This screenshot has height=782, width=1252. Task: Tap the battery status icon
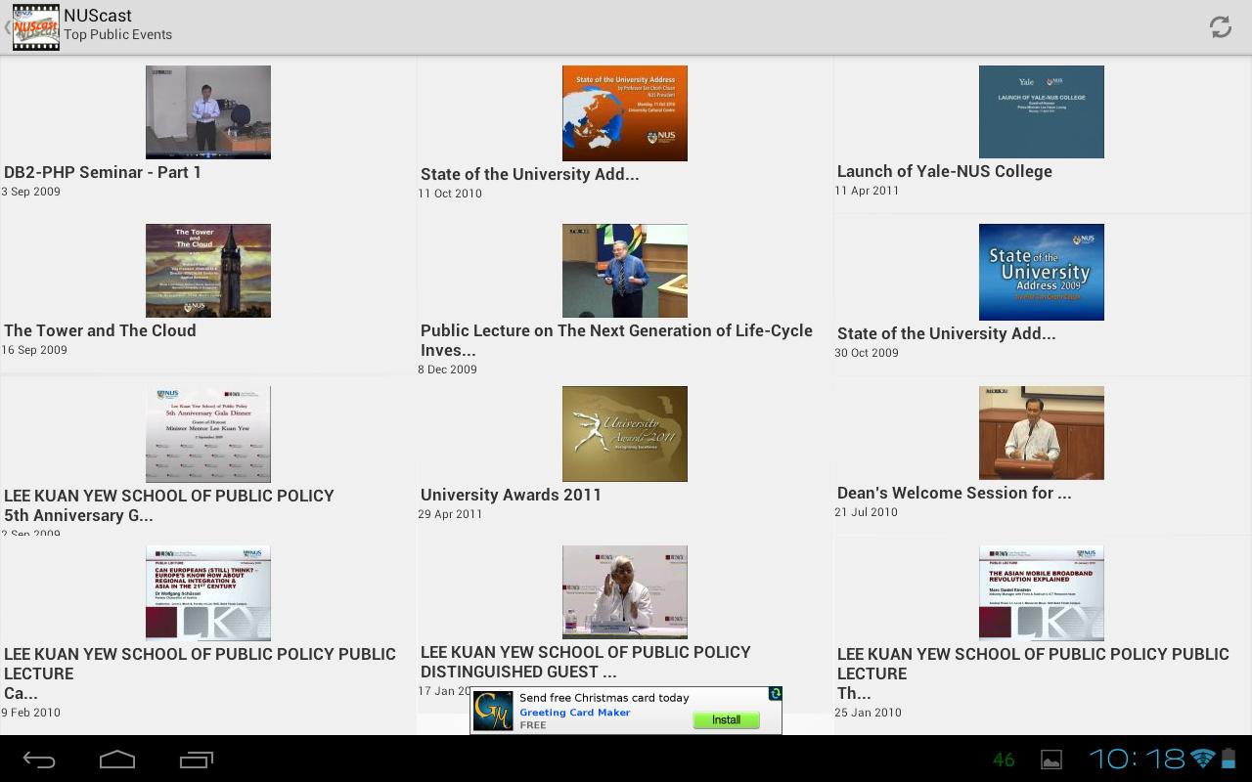pyautogui.click(x=1229, y=759)
